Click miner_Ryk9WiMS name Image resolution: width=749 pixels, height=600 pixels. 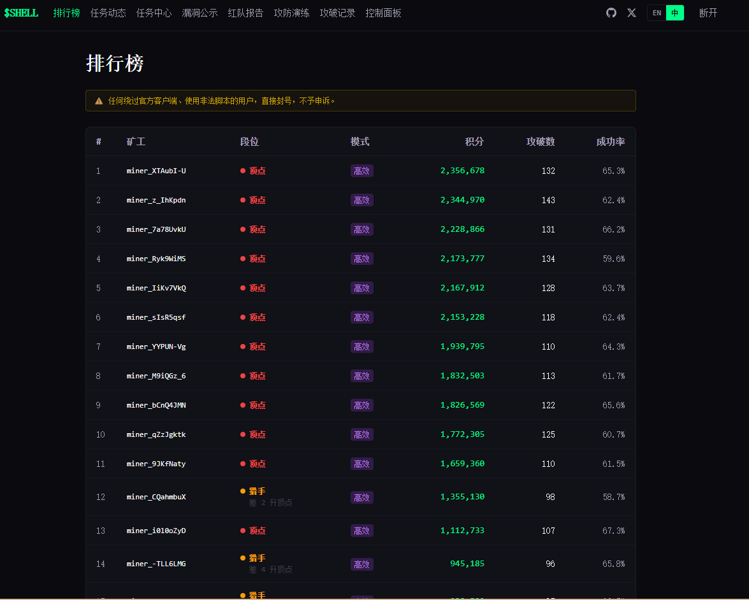(156, 259)
